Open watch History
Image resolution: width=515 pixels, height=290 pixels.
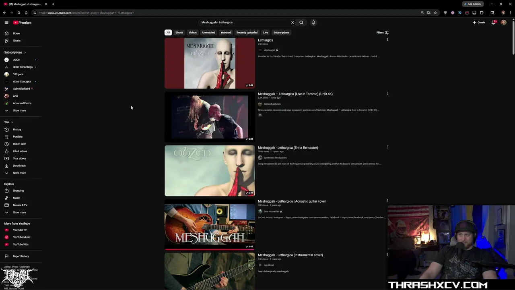tap(17, 129)
